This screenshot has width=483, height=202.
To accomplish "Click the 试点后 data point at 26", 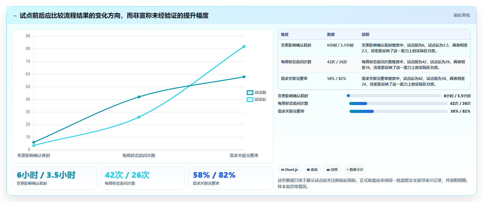I will (x=139, y=117).
